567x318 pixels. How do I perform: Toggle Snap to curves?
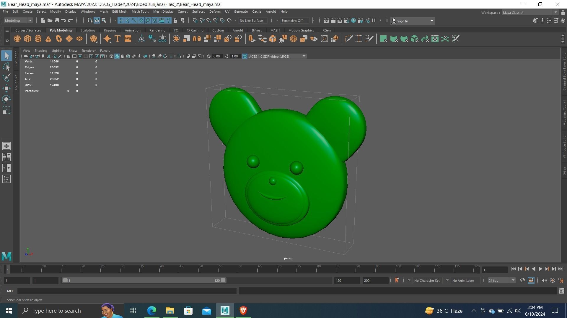click(202, 21)
